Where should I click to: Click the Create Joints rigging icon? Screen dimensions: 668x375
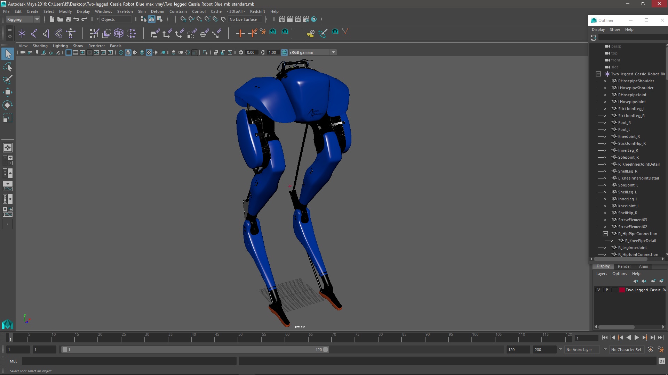(34, 33)
